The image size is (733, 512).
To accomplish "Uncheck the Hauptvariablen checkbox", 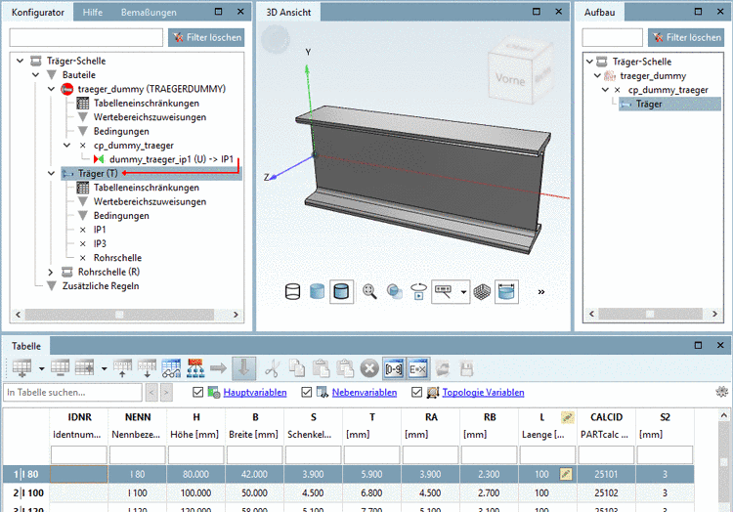I will (199, 393).
